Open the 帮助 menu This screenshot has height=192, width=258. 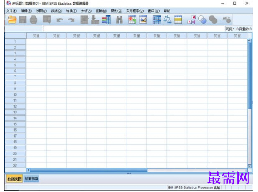coord(167,11)
